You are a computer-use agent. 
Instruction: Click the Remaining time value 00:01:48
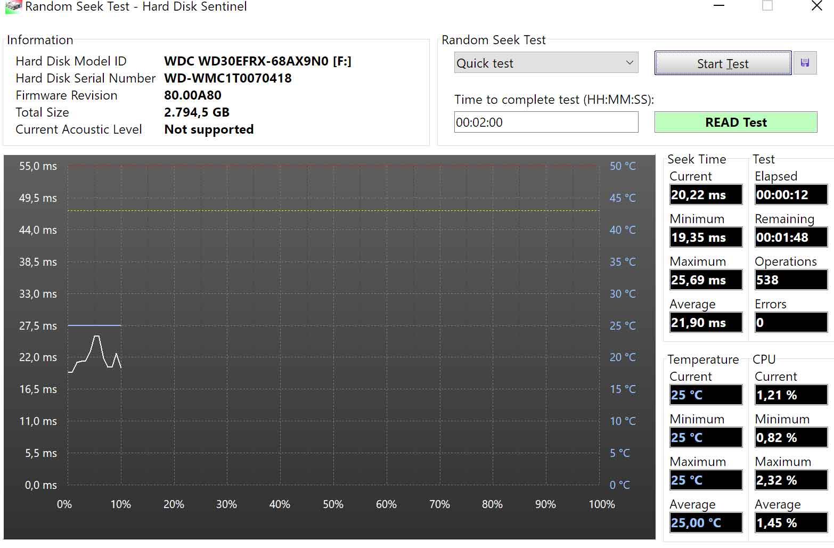tap(791, 237)
